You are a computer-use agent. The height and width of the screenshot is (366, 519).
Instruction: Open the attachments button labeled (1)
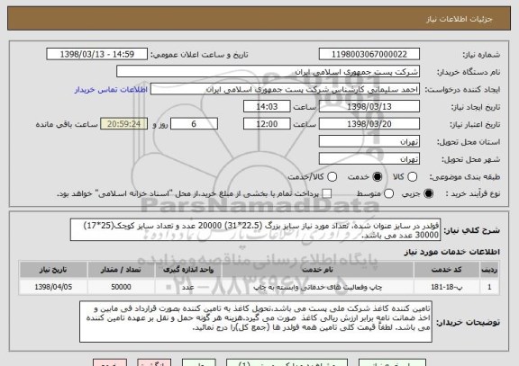coord(287,362)
